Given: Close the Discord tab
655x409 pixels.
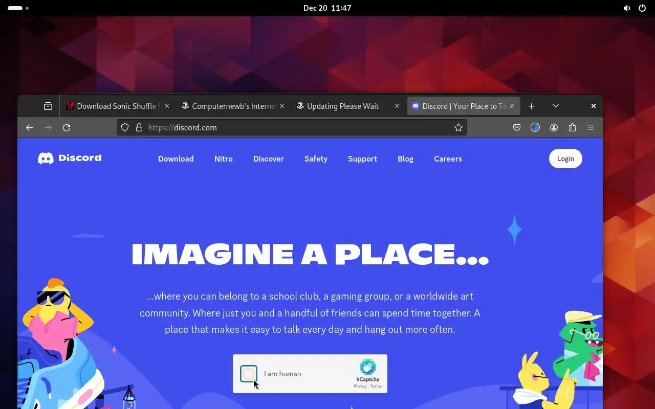Looking at the screenshot, I should [x=512, y=106].
